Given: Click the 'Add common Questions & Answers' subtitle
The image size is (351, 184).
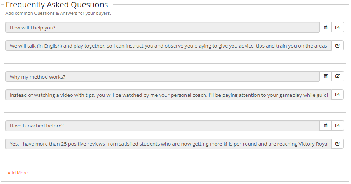Looking at the screenshot, I should coord(58,13).
